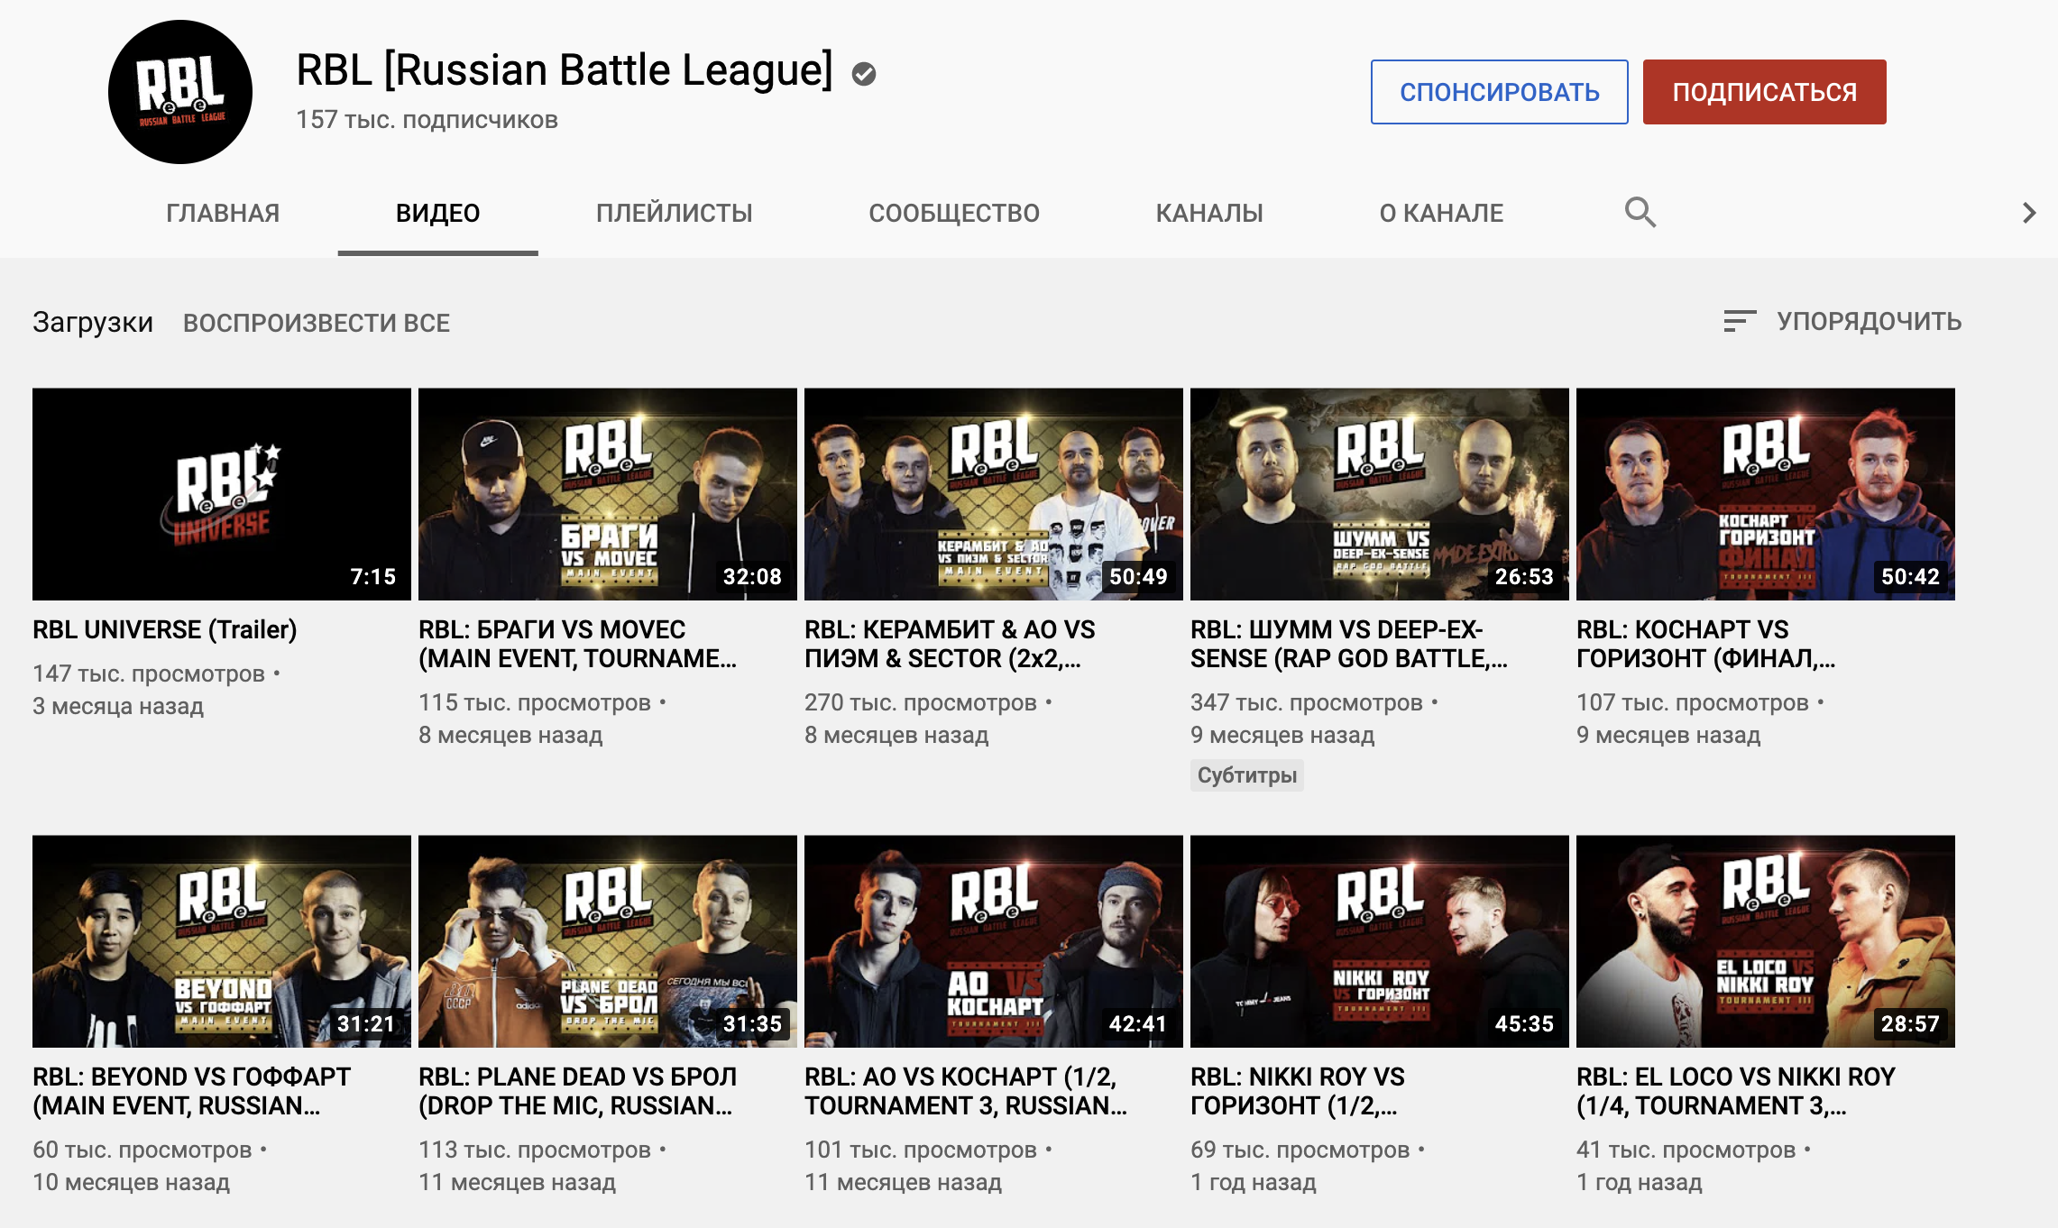Go to the ГЛАВНАЯ tab
The image size is (2058, 1228).
223,213
